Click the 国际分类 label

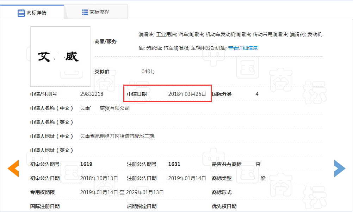222,94
